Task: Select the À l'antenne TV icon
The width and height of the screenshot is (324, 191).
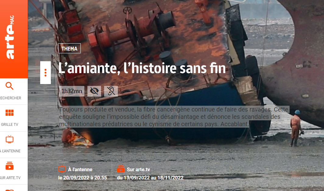Action: pyautogui.click(x=9, y=139)
